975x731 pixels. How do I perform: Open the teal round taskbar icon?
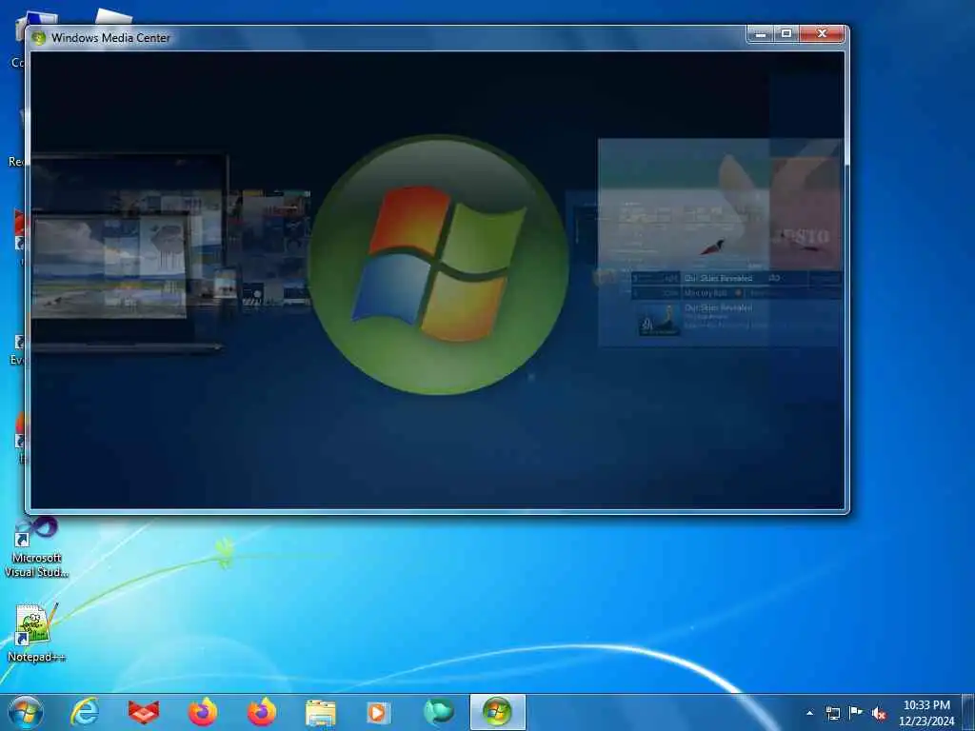coord(438,712)
